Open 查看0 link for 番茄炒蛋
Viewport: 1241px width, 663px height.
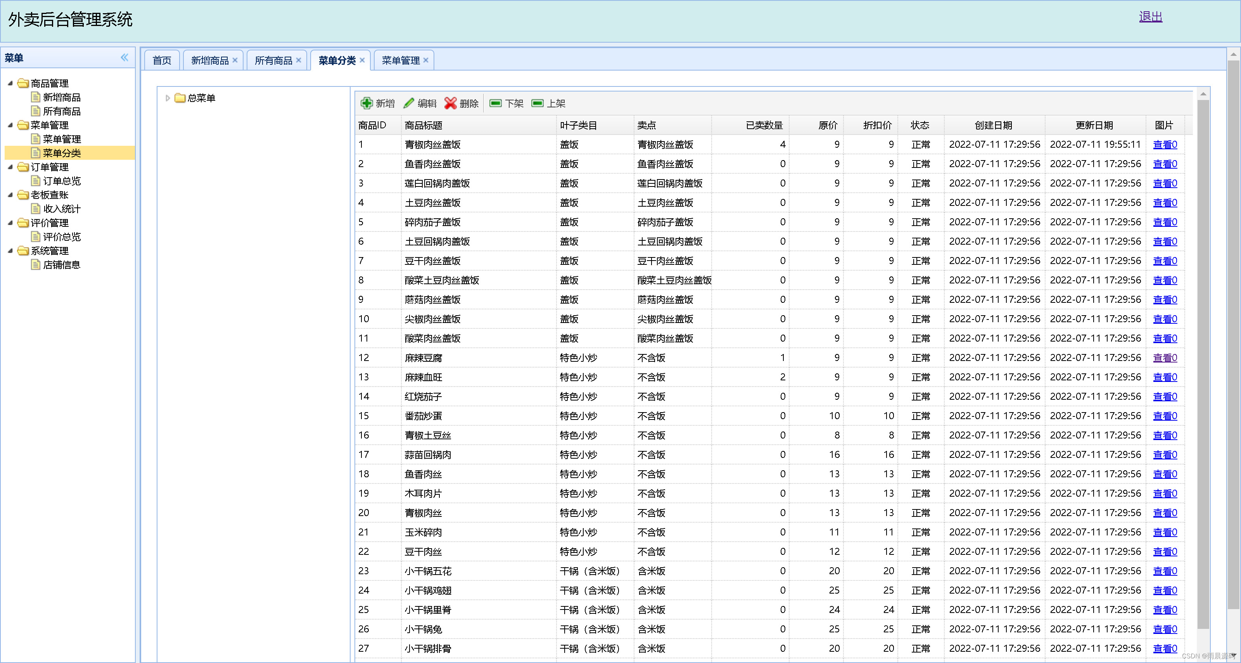(1165, 416)
